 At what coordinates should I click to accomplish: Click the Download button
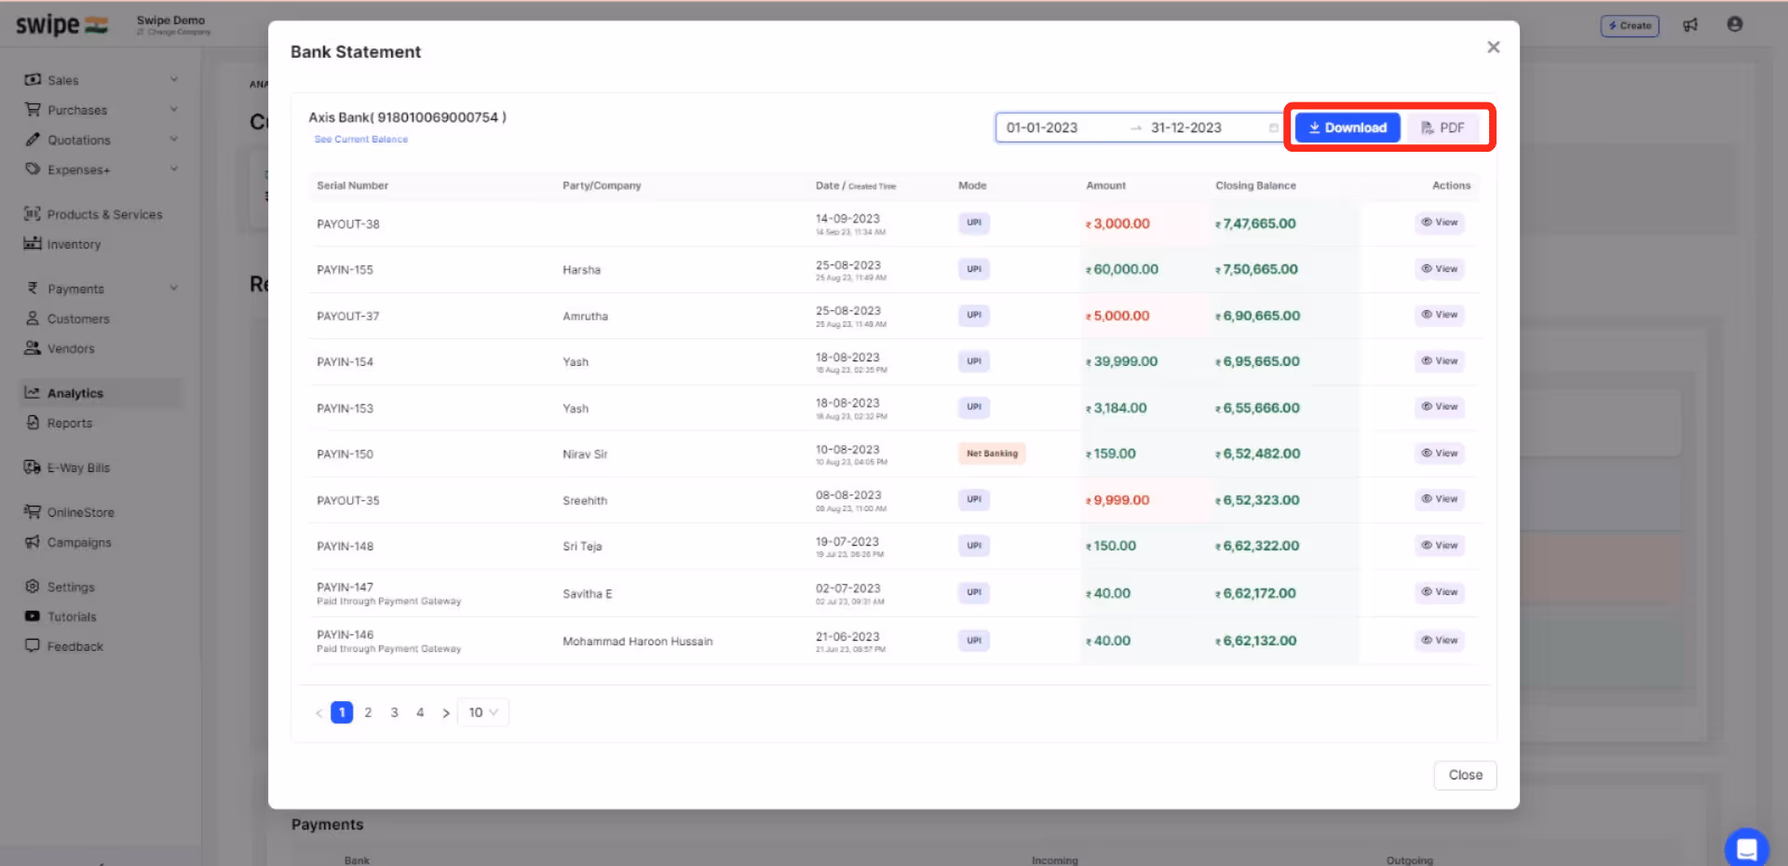click(x=1348, y=128)
